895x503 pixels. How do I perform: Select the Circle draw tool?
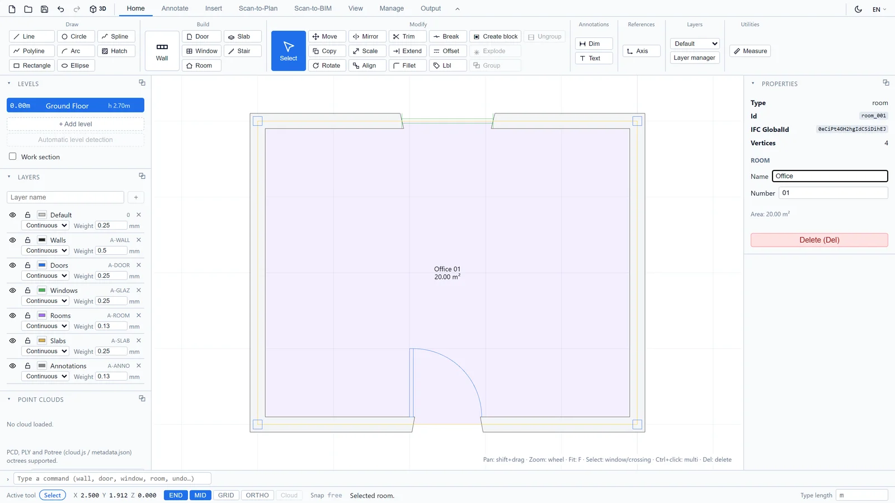[x=76, y=36]
